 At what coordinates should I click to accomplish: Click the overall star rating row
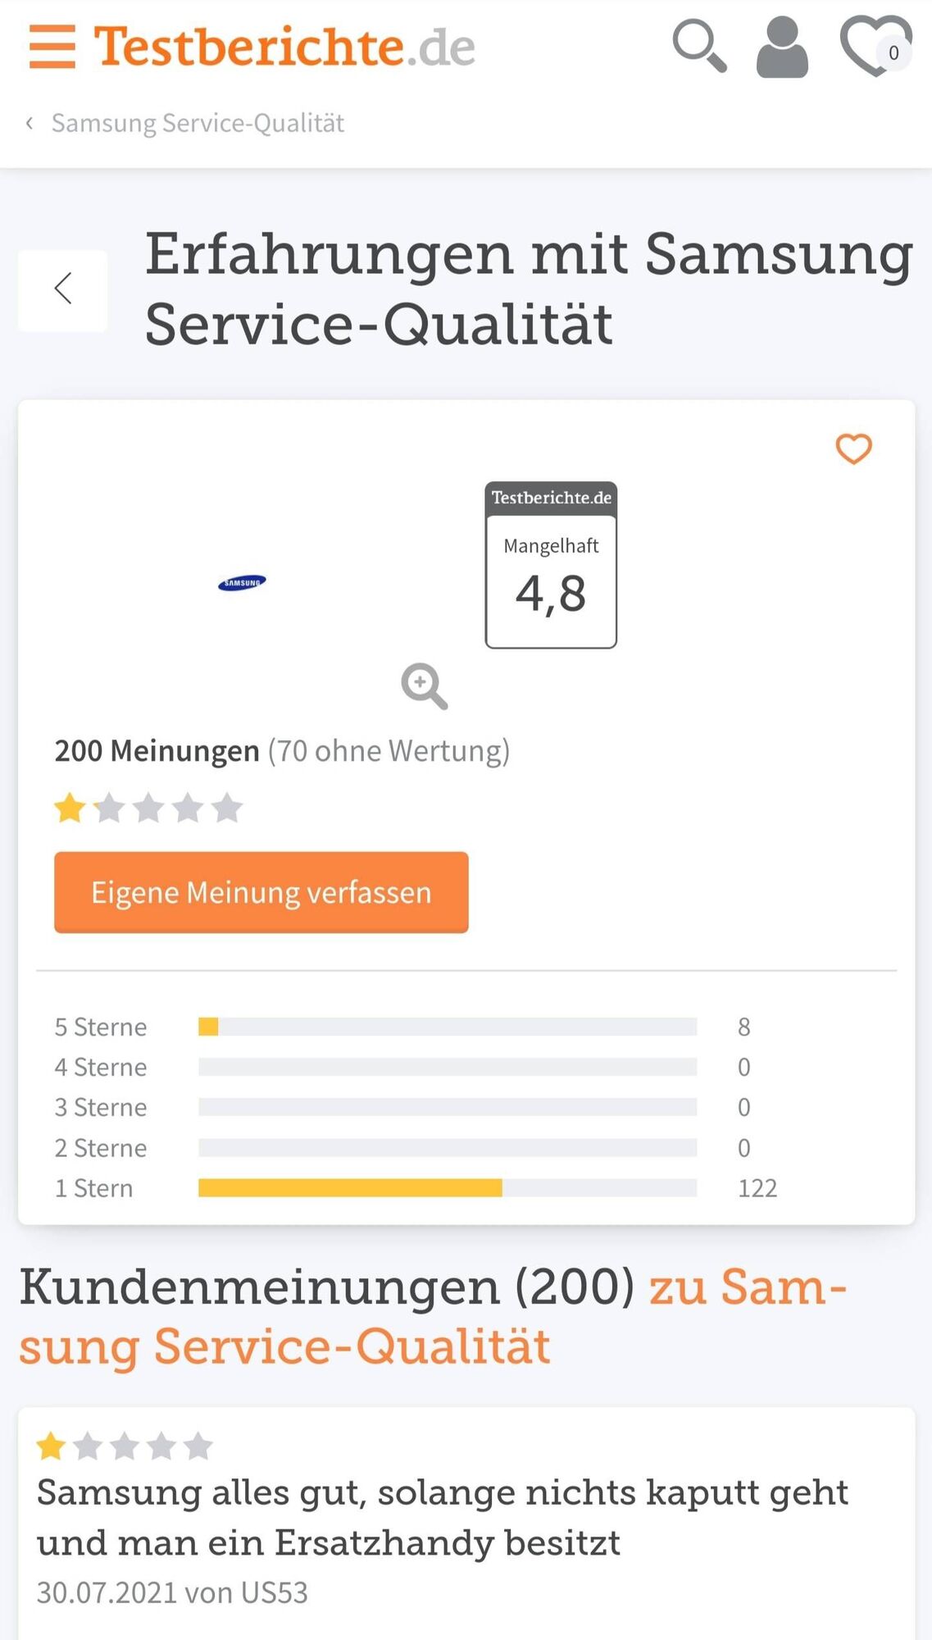(148, 809)
